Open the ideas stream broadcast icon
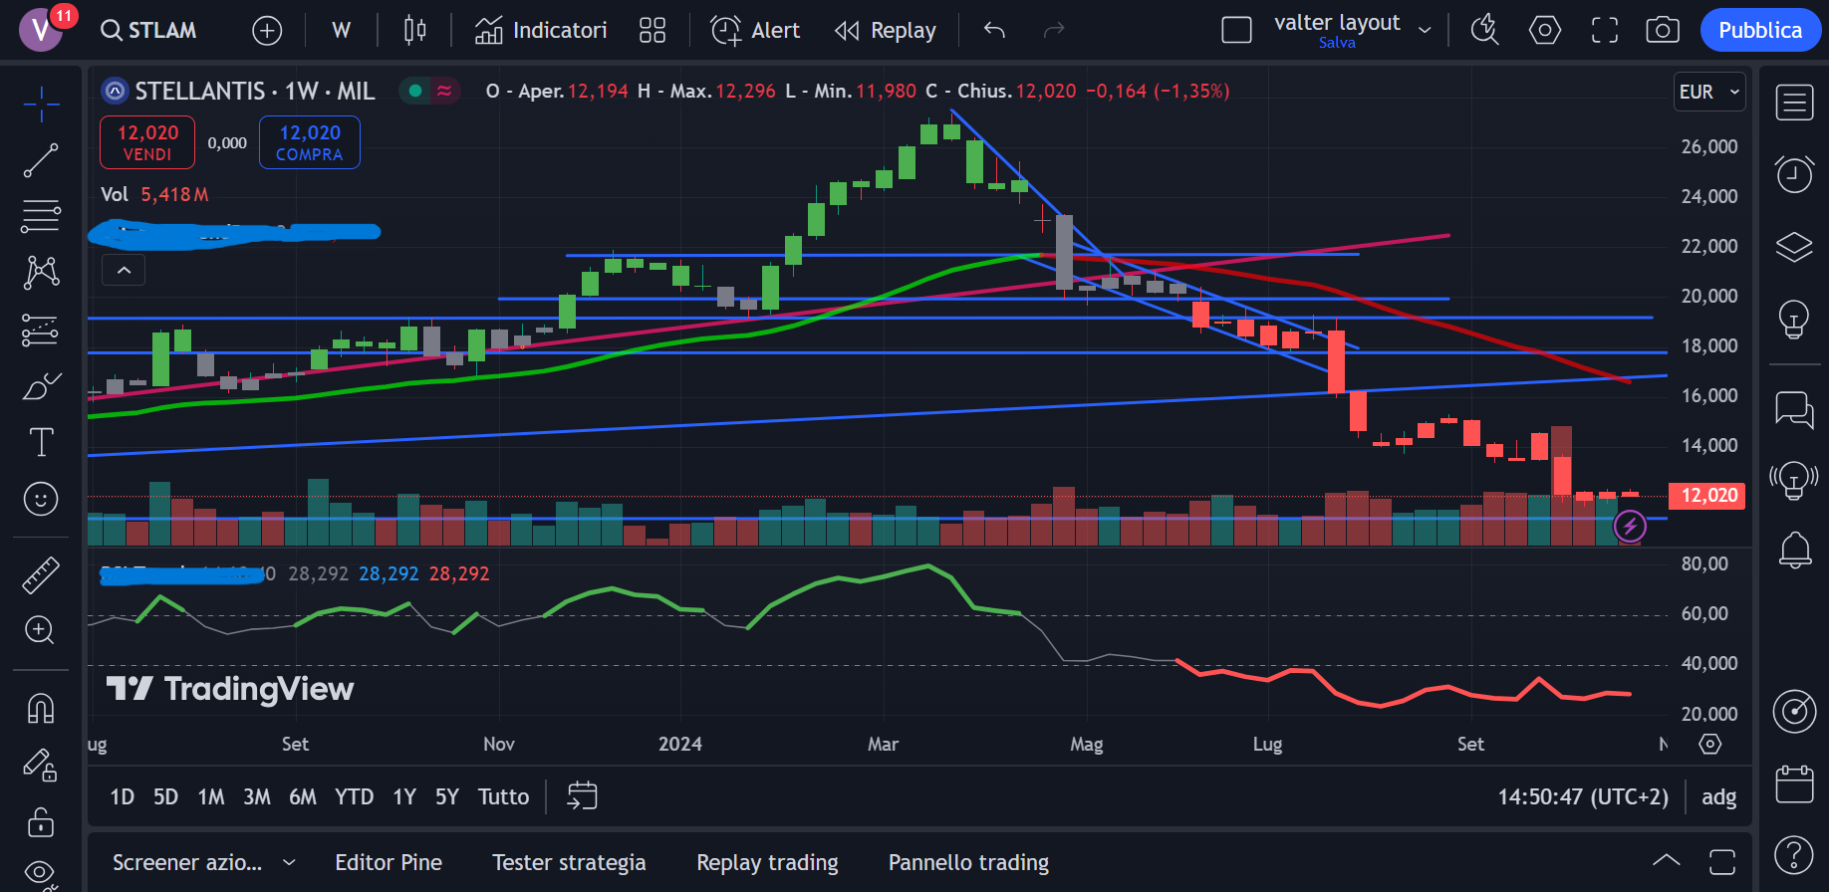The width and height of the screenshot is (1829, 892). pyautogui.click(x=1794, y=480)
